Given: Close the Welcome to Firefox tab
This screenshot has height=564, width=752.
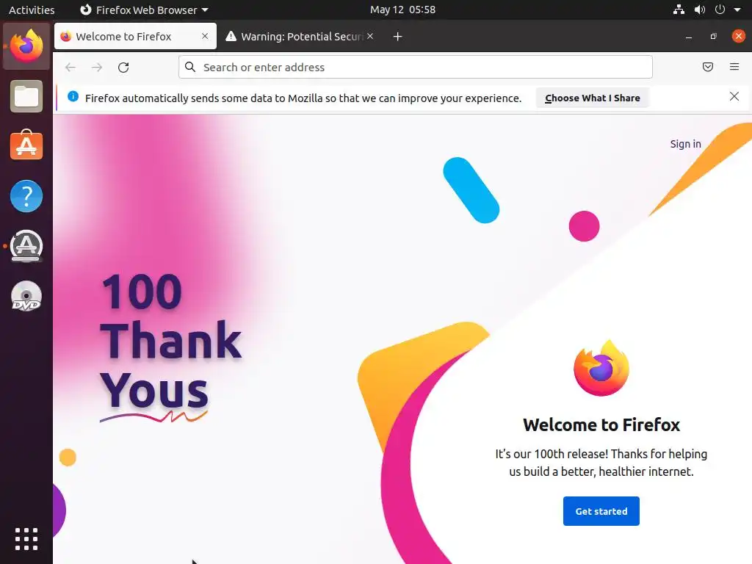Looking at the screenshot, I should click(205, 36).
